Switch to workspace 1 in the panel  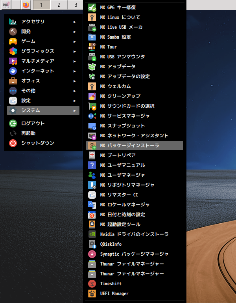pos(41,5)
